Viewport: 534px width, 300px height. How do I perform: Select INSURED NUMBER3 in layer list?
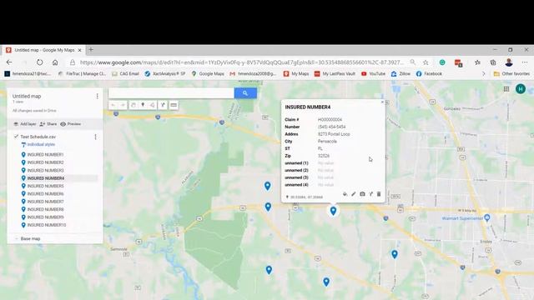(45, 170)
